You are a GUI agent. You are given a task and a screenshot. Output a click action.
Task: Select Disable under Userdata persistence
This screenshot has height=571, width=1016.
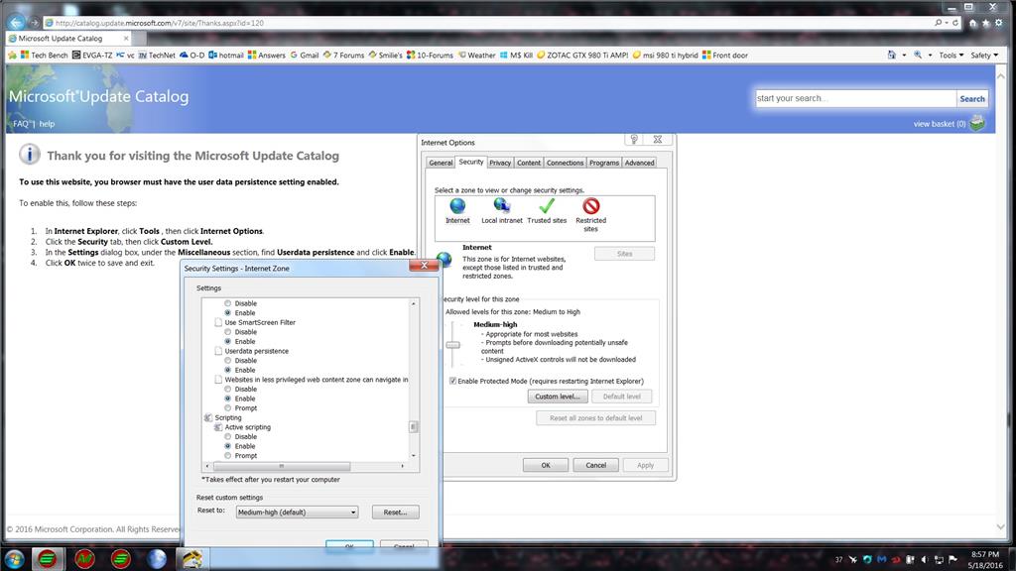(x=227, y=361)
